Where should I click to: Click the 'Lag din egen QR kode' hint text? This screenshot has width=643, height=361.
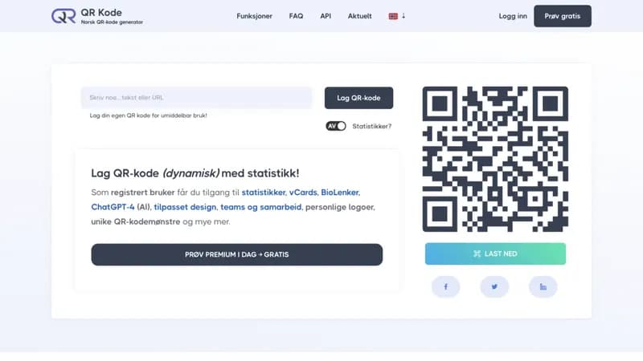149,116
